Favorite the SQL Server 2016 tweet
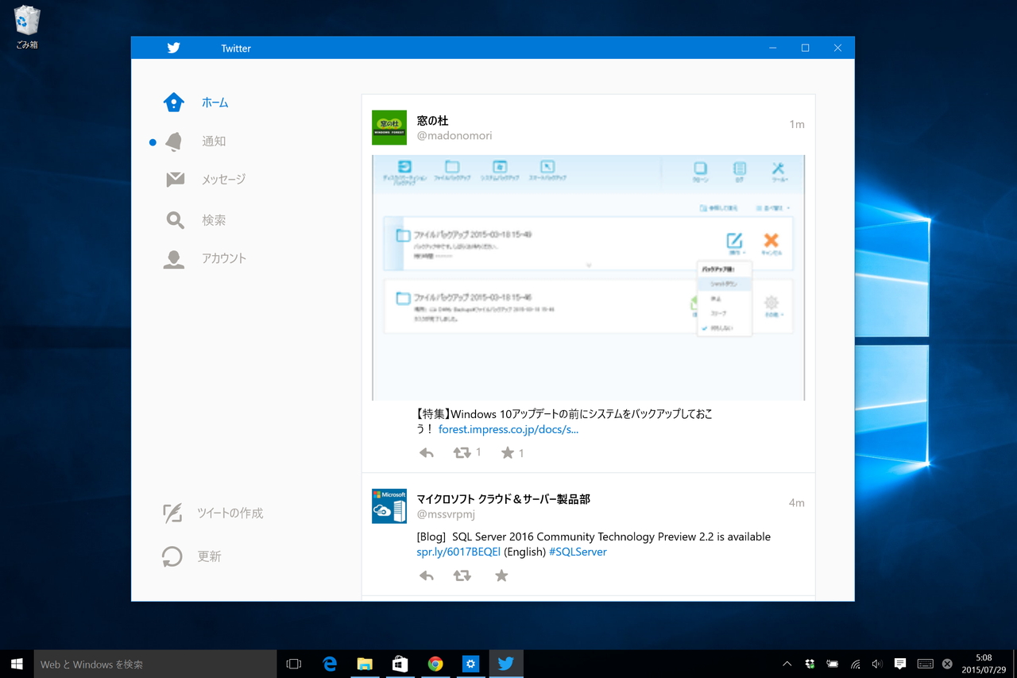 501,575
